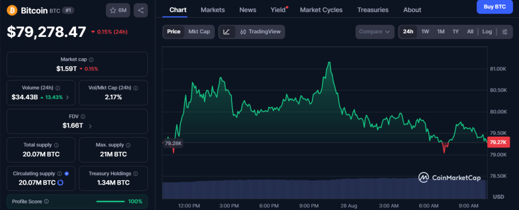Expand Volume (24h) details chevron

tap(67, 97)
